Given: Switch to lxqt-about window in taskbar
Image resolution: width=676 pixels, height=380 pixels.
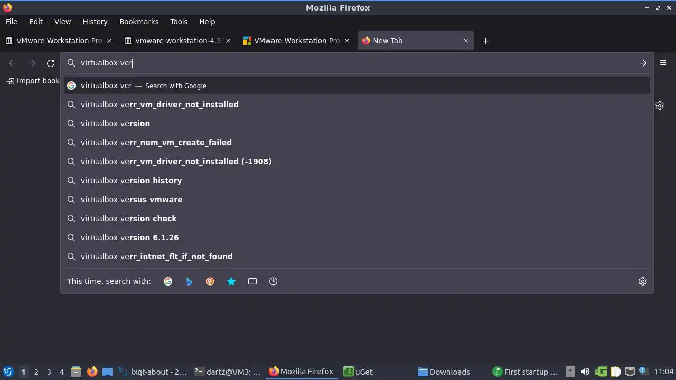Looking at the screenshot, I should pyautogui.click(x=153, y=372).
